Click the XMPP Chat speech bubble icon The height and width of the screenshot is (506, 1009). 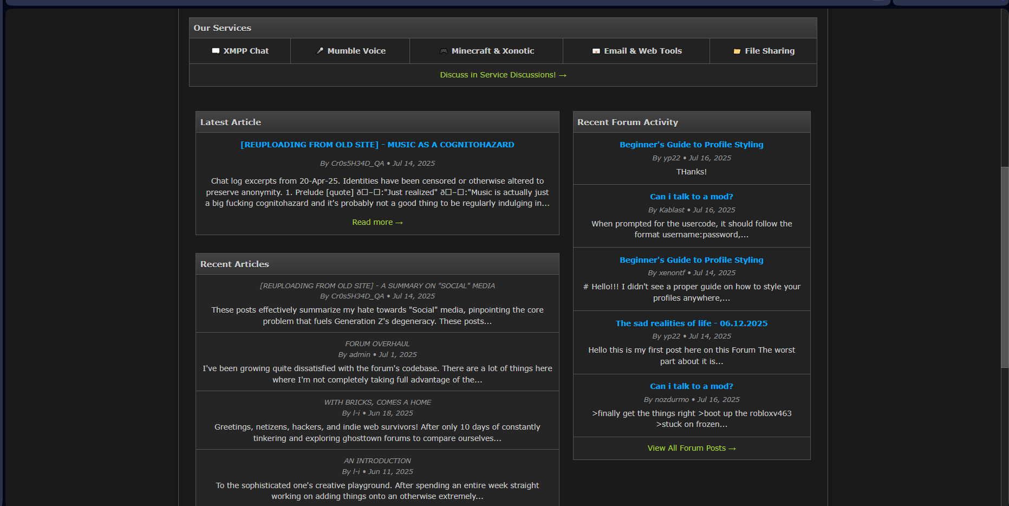pos(216,51)
